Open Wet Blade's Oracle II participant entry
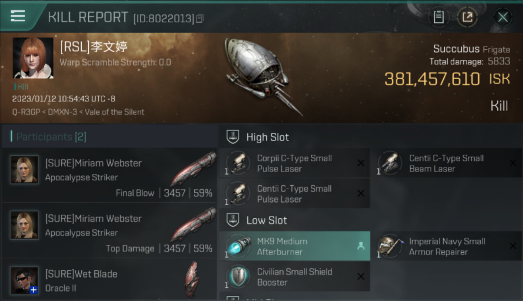523x301 pixels. (x=109, y=280)
